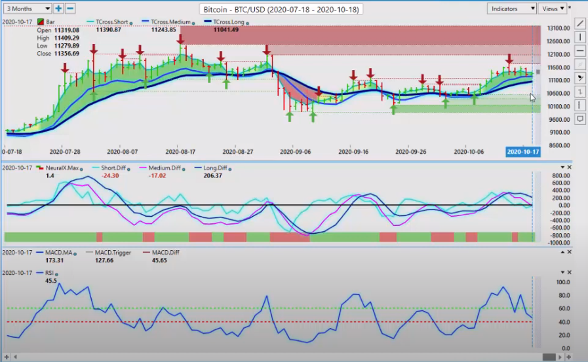Click the 13100.00 price axis label
The width and height of the screenshot is (588, 362).
click(559, 28)
